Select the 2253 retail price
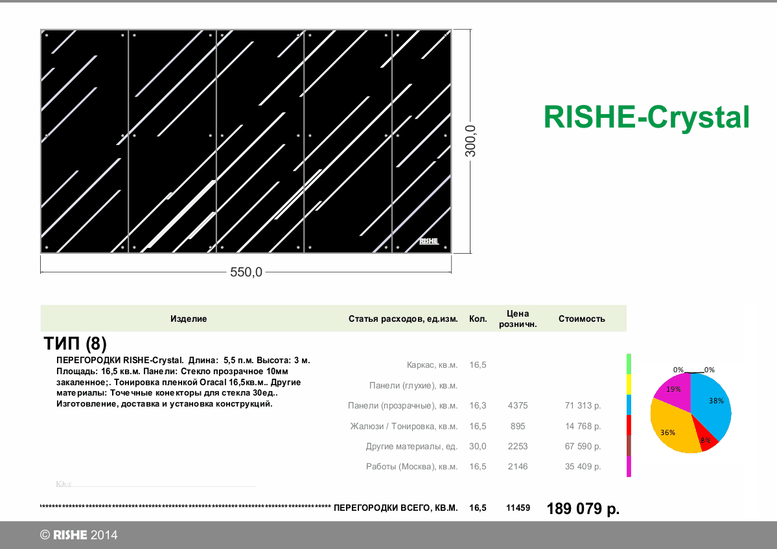The height and width of the screenshot is (549, 777). point(518,447)
